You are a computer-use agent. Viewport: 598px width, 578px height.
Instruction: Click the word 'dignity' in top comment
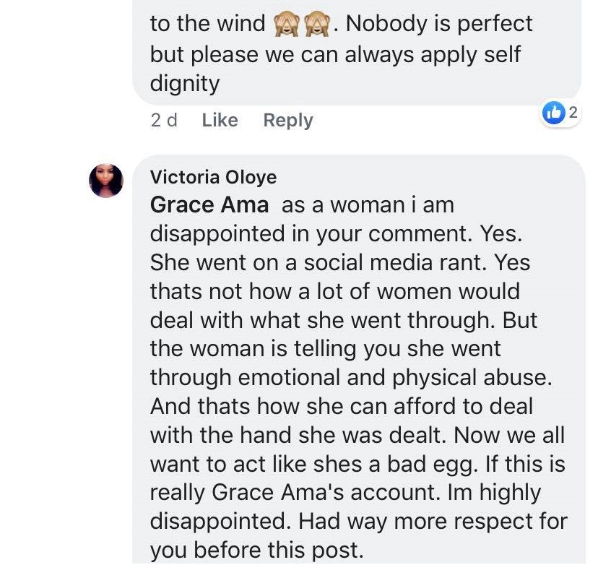click(x=184, y=84)
